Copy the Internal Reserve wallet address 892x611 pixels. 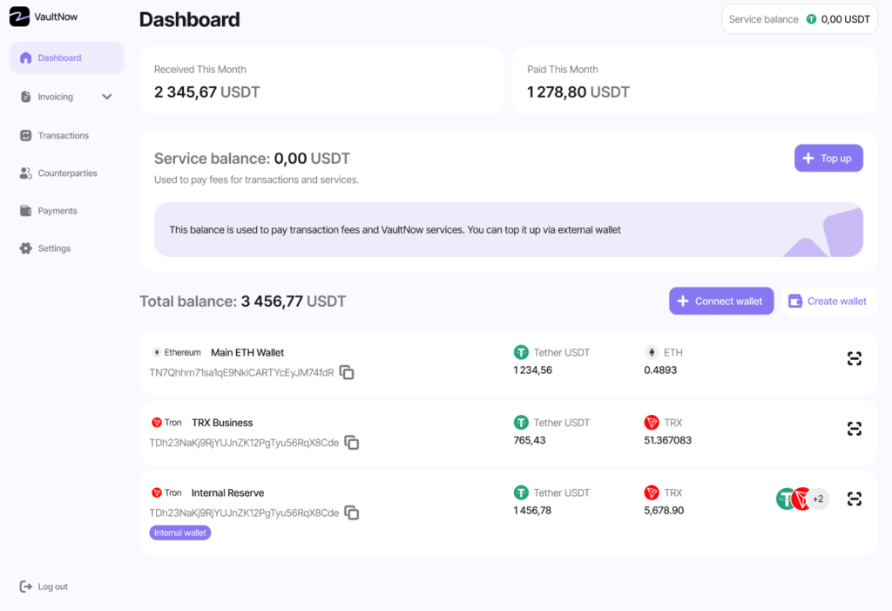click(x=352, y=513)
